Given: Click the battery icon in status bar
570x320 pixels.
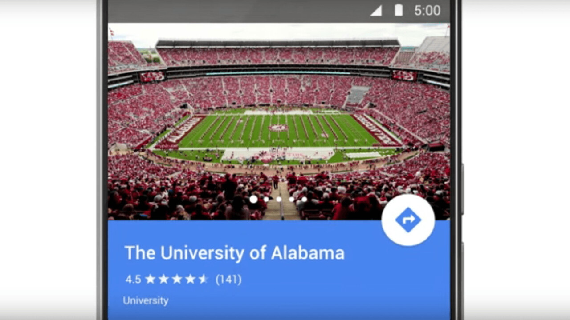Looking at the screenshot, I should pos(399,11).
